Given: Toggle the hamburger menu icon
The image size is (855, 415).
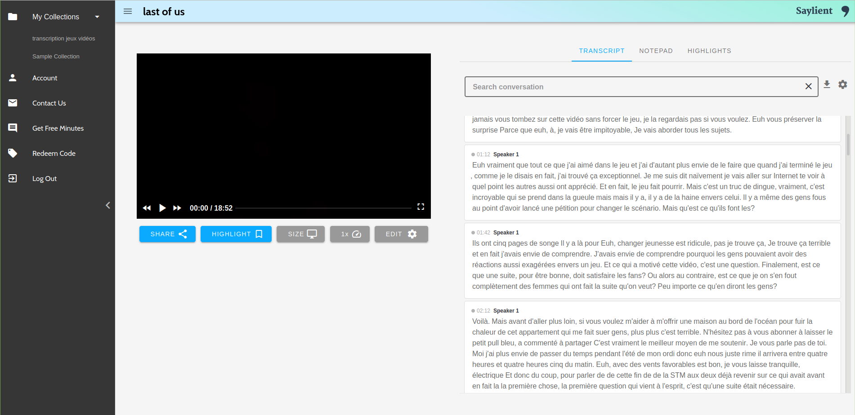Looking at the screenshot, I should coord(128,11).
